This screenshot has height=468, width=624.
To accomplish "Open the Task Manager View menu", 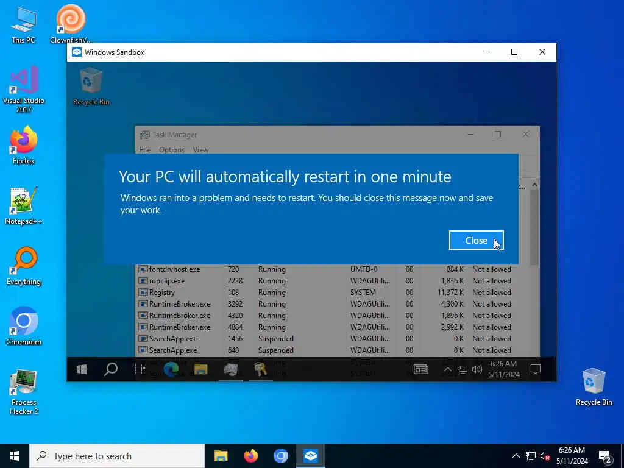I will (x=200, y=150).
